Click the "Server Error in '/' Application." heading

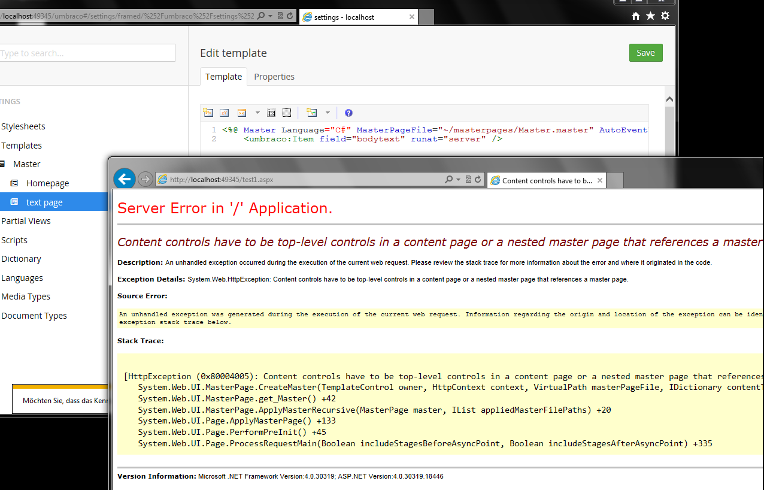tap(225, 208)
